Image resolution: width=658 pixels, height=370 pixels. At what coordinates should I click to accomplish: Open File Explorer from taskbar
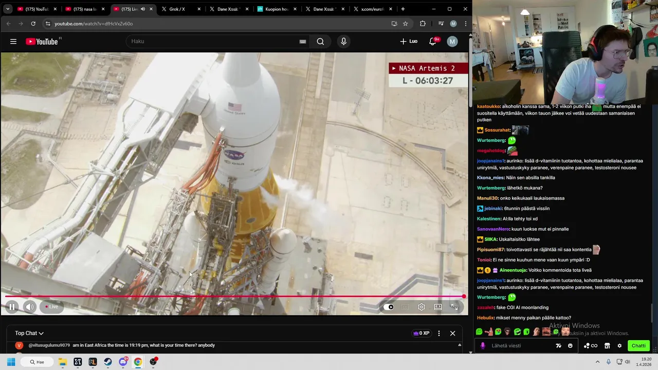point(63,362)
